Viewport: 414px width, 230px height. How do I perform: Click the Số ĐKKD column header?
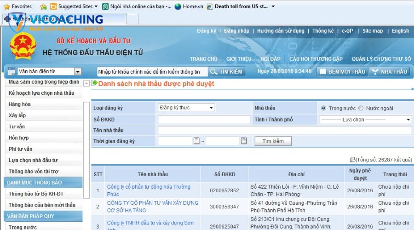[224, 174]
